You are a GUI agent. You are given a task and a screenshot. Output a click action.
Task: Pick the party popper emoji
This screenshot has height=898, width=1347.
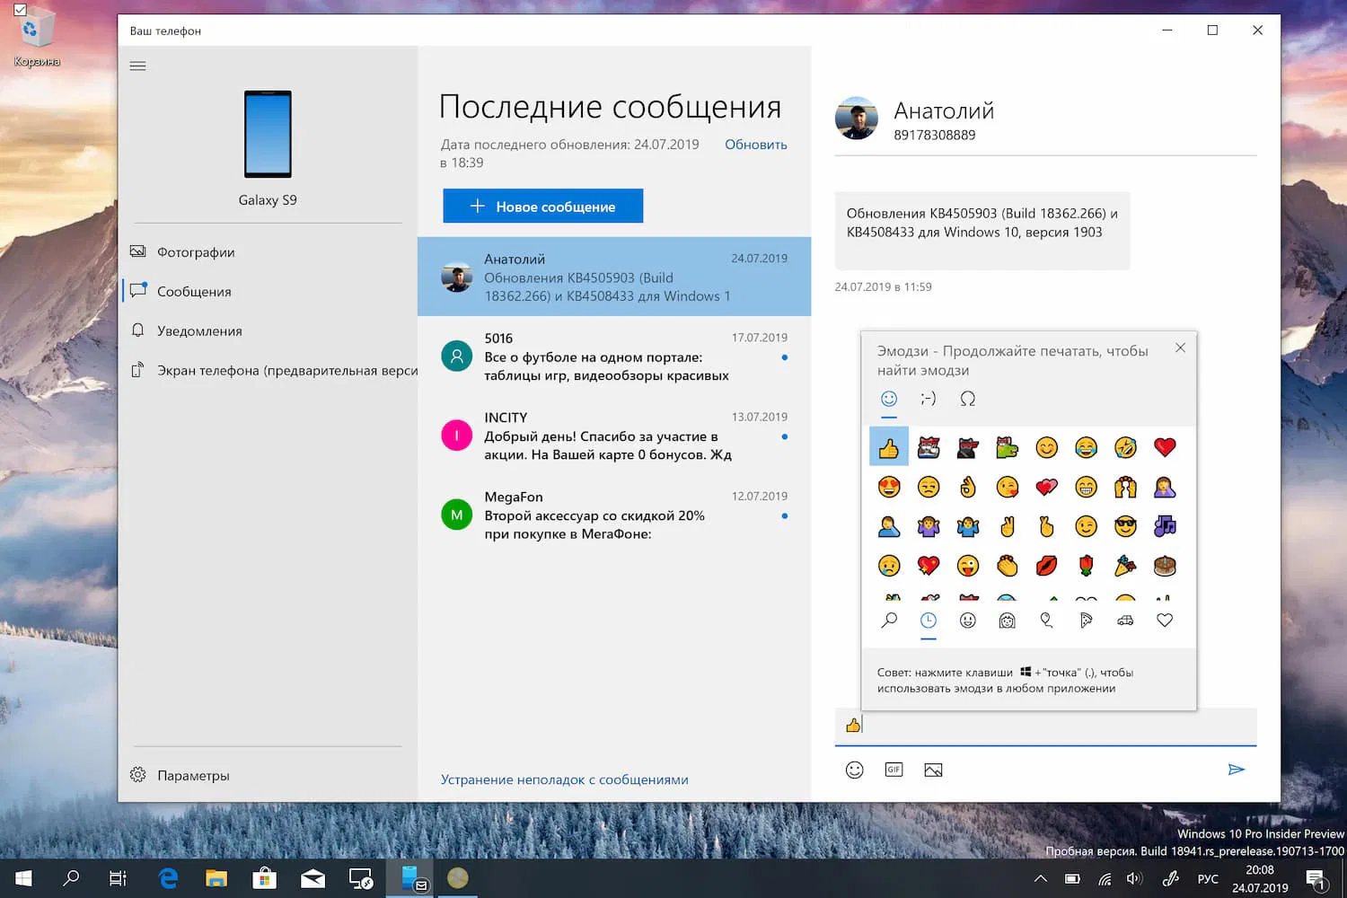click(1125, 566)
